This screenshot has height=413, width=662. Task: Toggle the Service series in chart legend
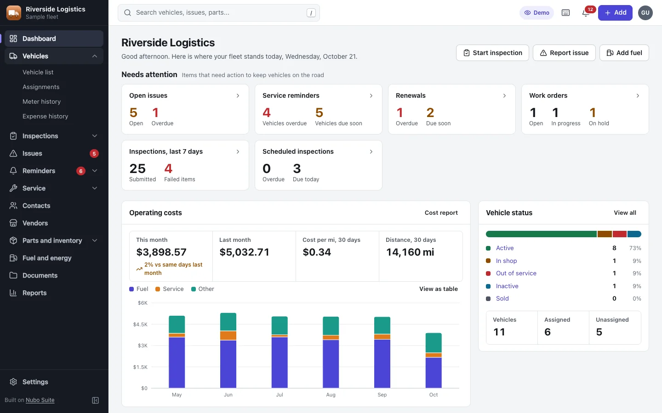coord(170,289)
